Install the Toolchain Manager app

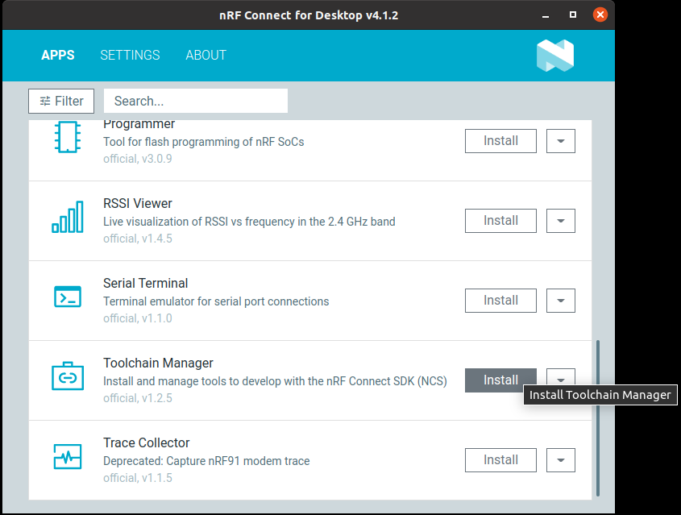pyautogui.click(x=500, y=380)
